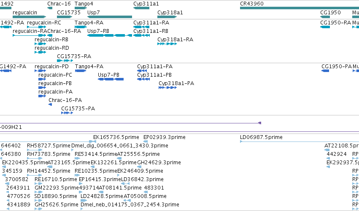Select the CG1950 gene label

tap(330, 12)
